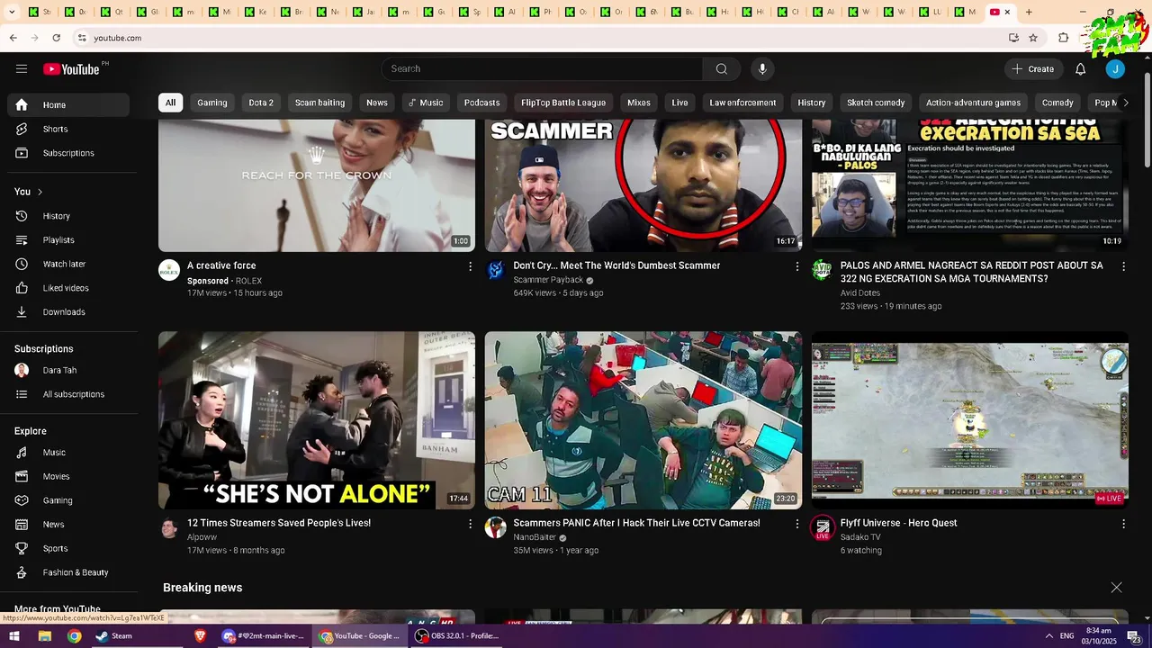Image resolution: width=1152 pixels, height=648 pixels.
Task: Select the Sketch comedy chip
Action: [876, 103]
